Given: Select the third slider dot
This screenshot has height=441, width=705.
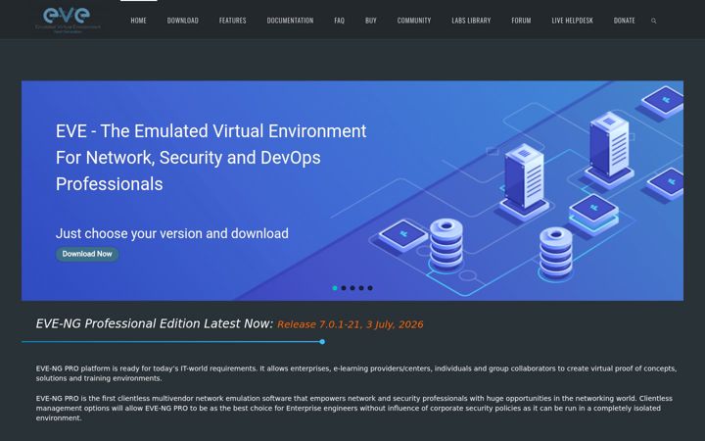Looking at the screenshot, I should (x=352, y=288).
